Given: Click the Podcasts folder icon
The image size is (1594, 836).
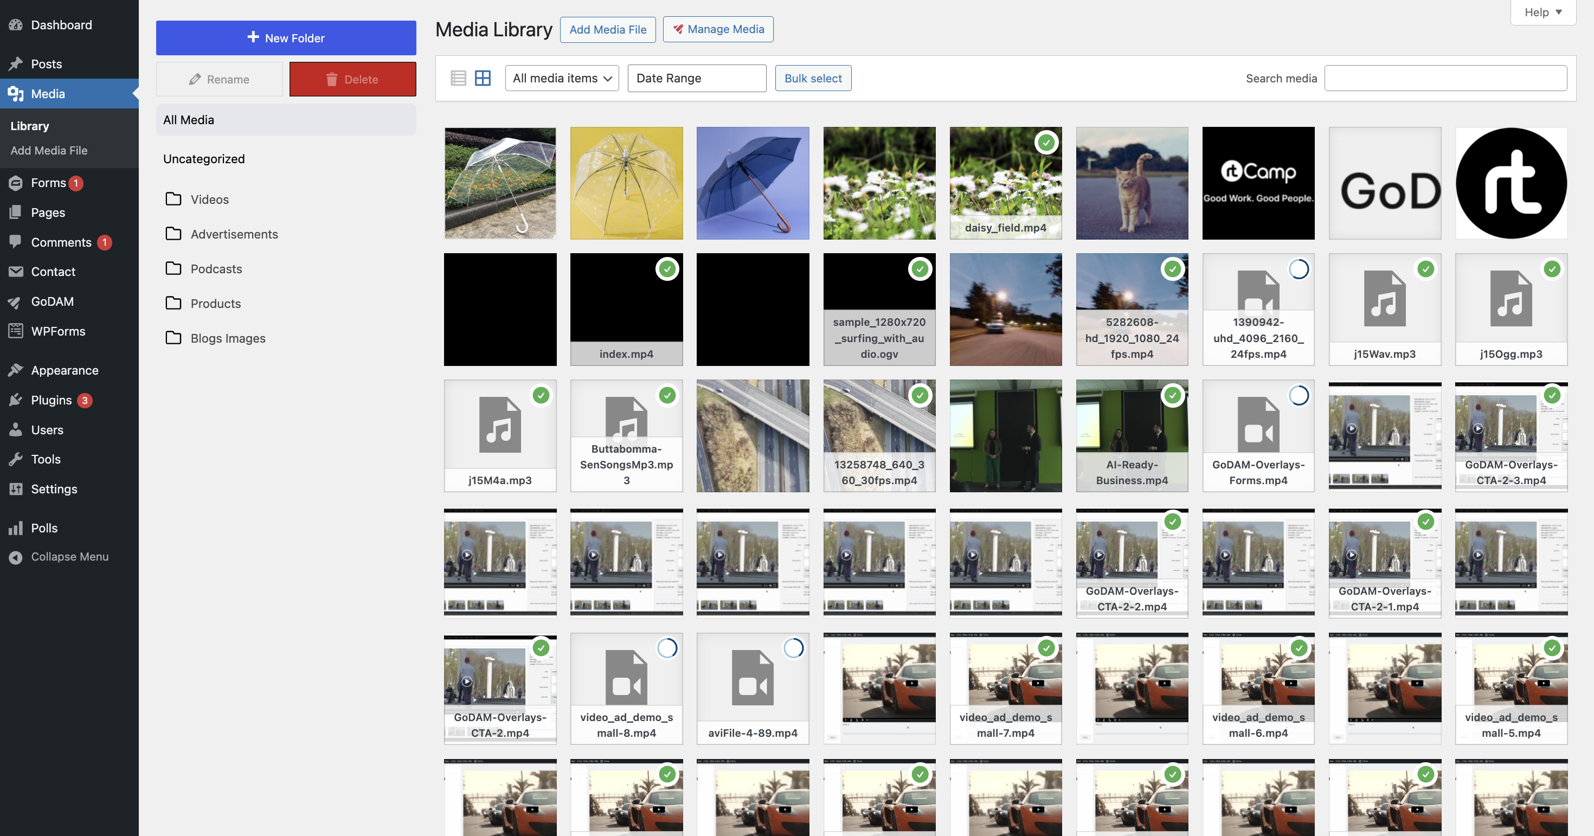Looking at the screenshot, I should [x=173, y=268].
